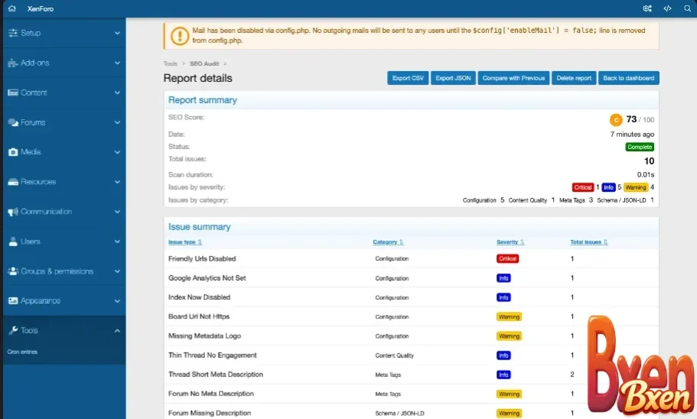This screenshot has width=697, height=419.
Task: Click the Forums speech bubbles icon
Action: point(13,122)
